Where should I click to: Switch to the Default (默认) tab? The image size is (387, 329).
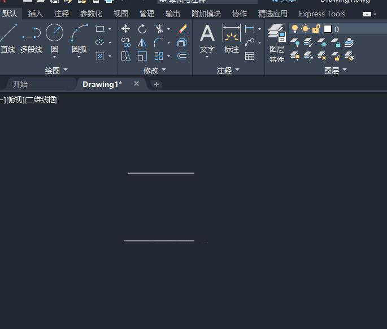pos(10,14)
